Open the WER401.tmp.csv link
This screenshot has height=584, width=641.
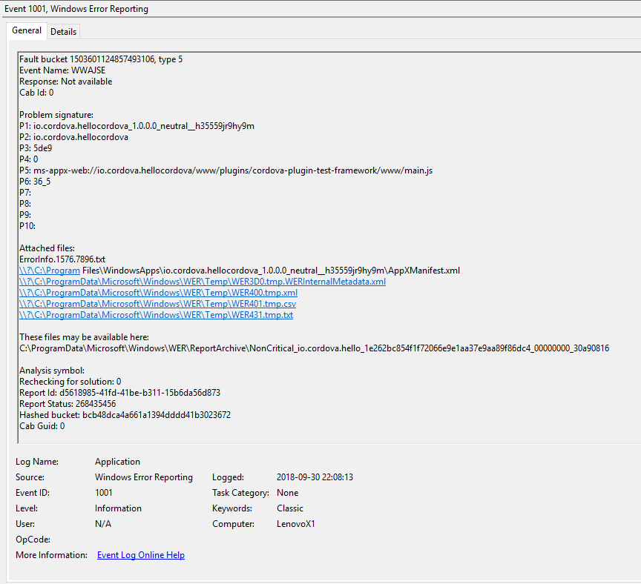click(157, 304)
